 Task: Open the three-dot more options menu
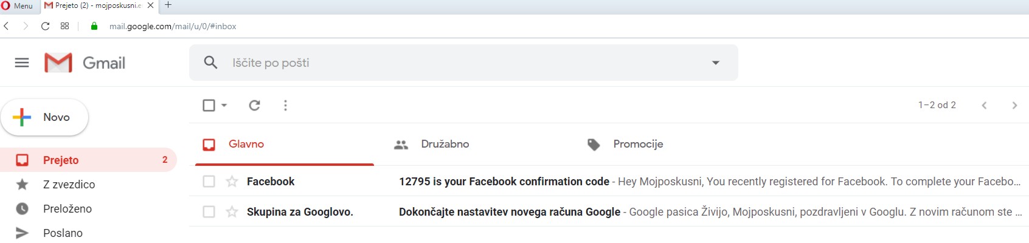[x=285, y=105]
